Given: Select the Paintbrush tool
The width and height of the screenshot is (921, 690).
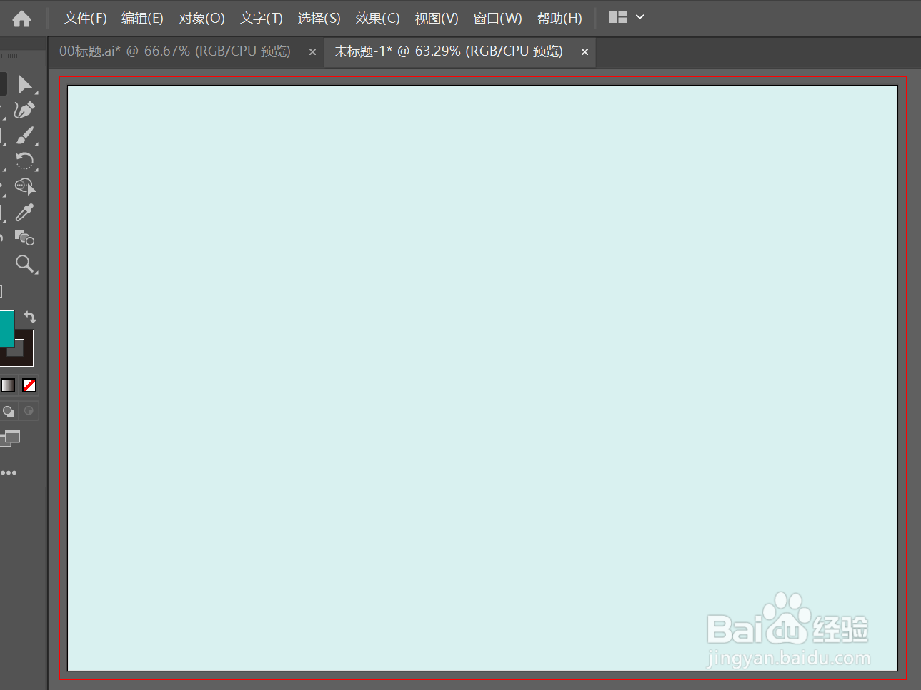Looking at the screenshot, I should point(25,136).
